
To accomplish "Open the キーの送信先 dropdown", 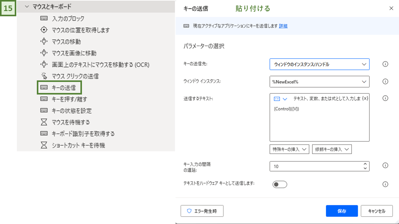I will [320, 64].
